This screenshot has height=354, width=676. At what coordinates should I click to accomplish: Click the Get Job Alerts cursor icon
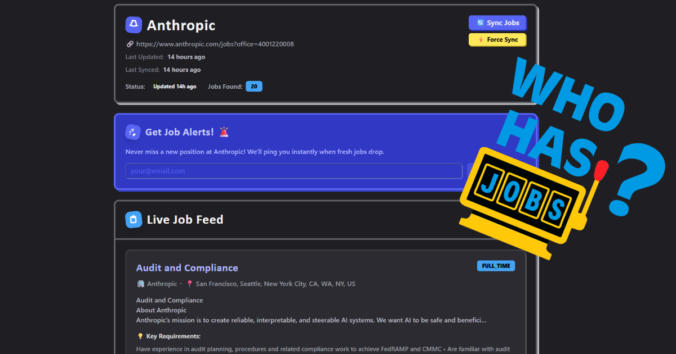coord(134,132)
